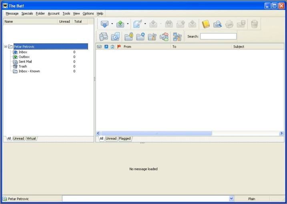This screenshot has width=287, height=204.
Task: Click the greyed Print icon
Action: click(x=229, y=24)
